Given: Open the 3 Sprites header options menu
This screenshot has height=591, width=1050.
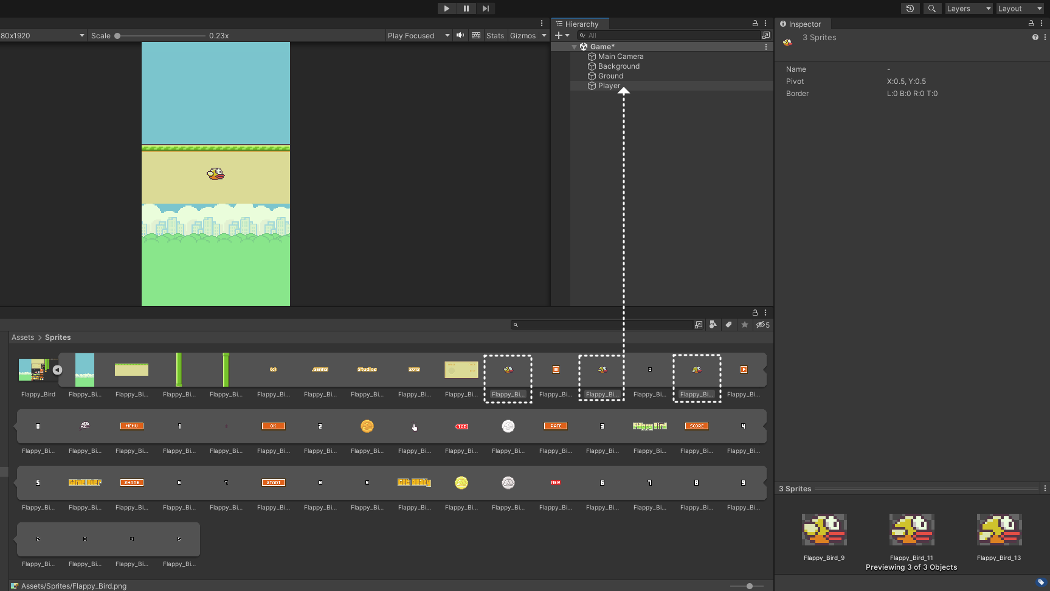Looking at the screenshot, I should [1045, 37].
